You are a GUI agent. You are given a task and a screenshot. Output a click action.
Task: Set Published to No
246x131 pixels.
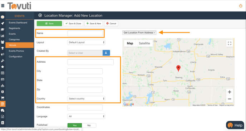click(x=89, y=125)
